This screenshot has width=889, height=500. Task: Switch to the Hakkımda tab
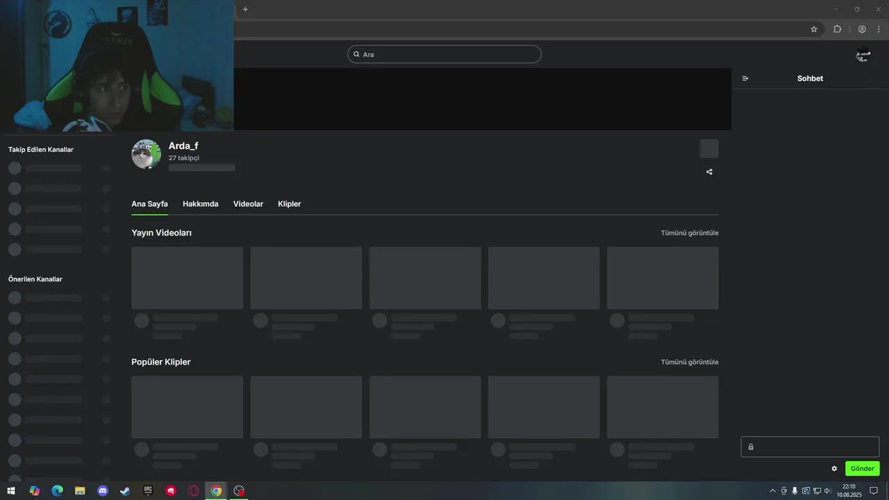point(201,204)
